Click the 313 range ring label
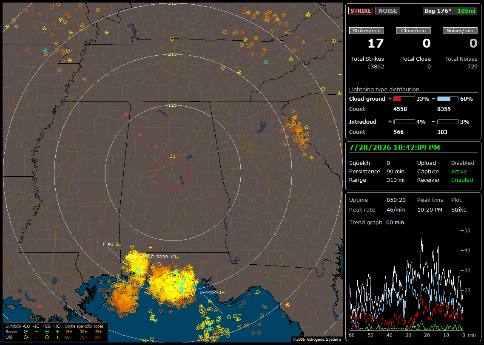Image resolution: width=484 pixels, height=345 pixels. click(172, 3)
